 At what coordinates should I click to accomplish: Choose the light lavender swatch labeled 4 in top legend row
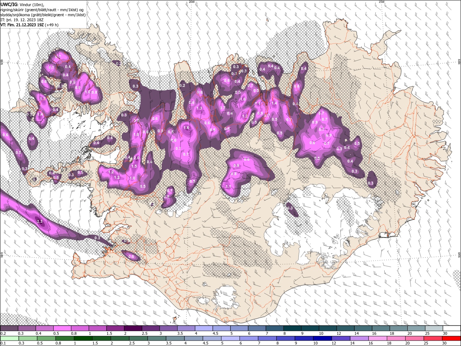pyautogui.click(x=203, y=328)
